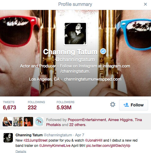Expand tweet Details

(x=21, y=151)
